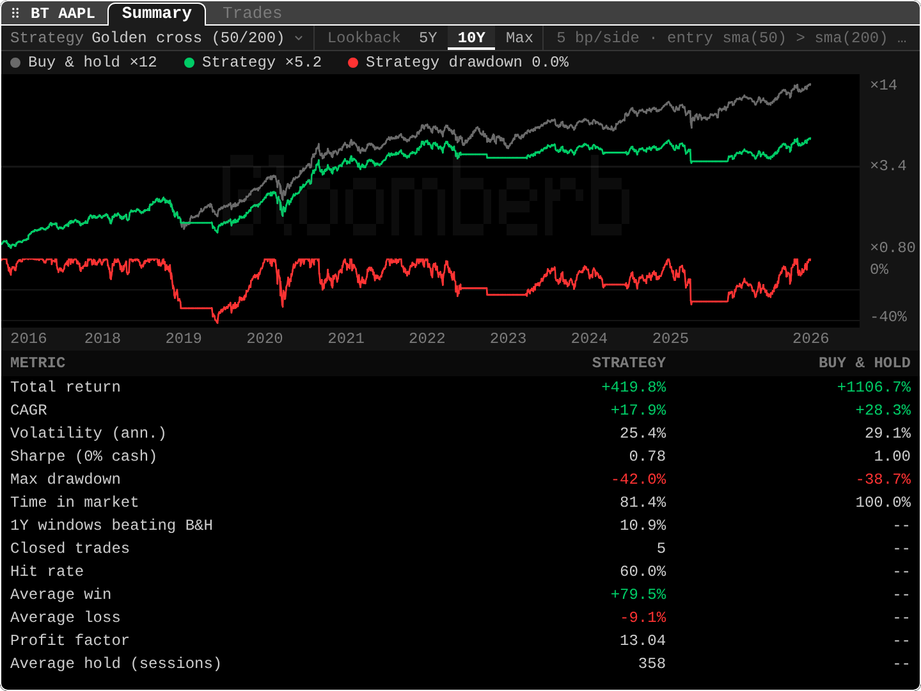
Task: Select the CAGR row label
Action: 29,410
